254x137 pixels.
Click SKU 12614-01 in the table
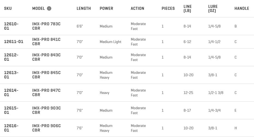point(11,93)
